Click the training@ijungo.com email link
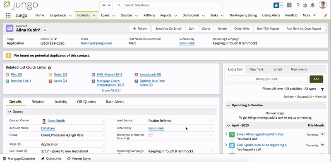Image resolution: width=331 pixels, height=162 pixels. coord(96,43)
